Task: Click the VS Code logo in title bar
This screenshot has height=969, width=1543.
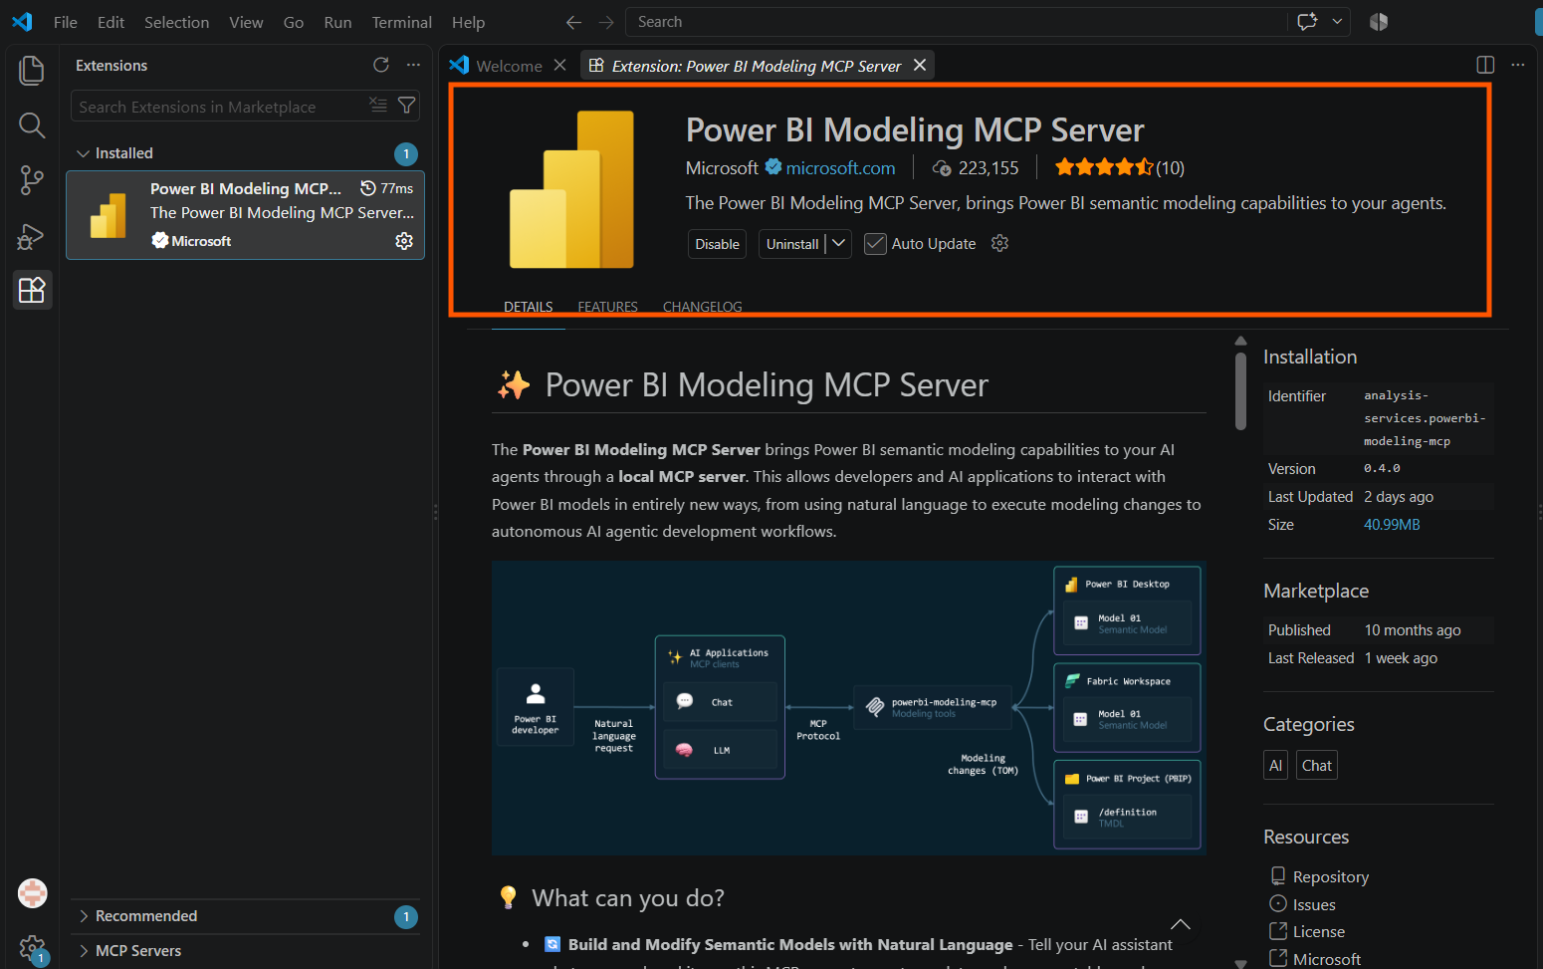Action: pyautogui.click(x=22, y=22)
